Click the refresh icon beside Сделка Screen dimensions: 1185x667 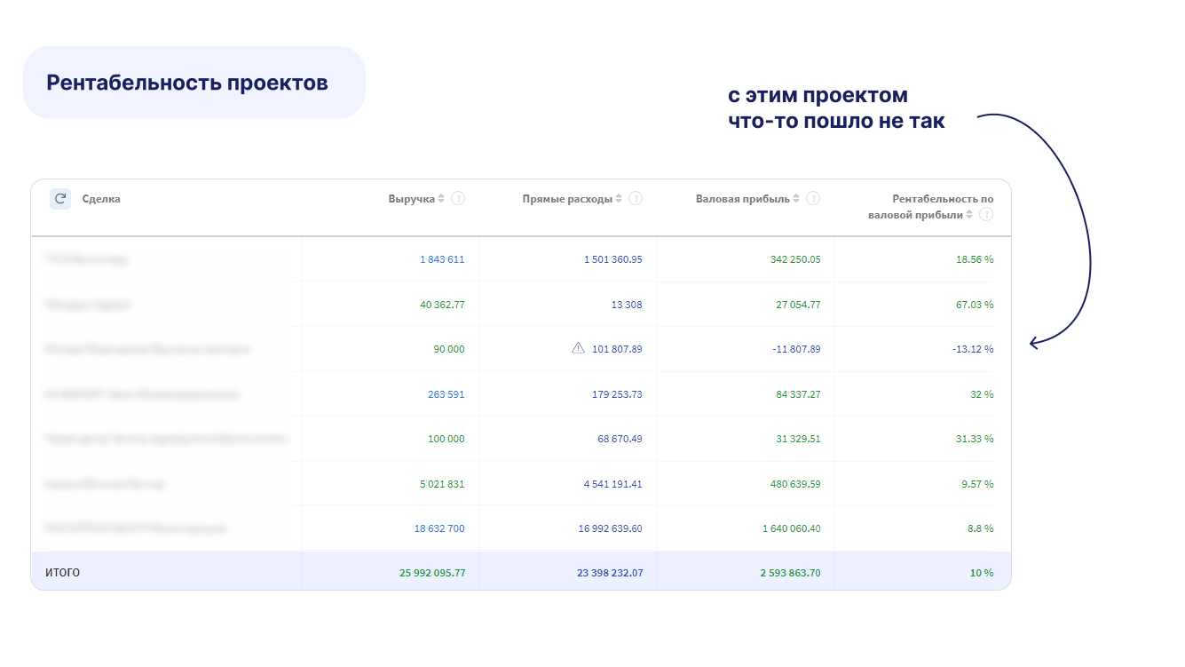pos(60,199)
